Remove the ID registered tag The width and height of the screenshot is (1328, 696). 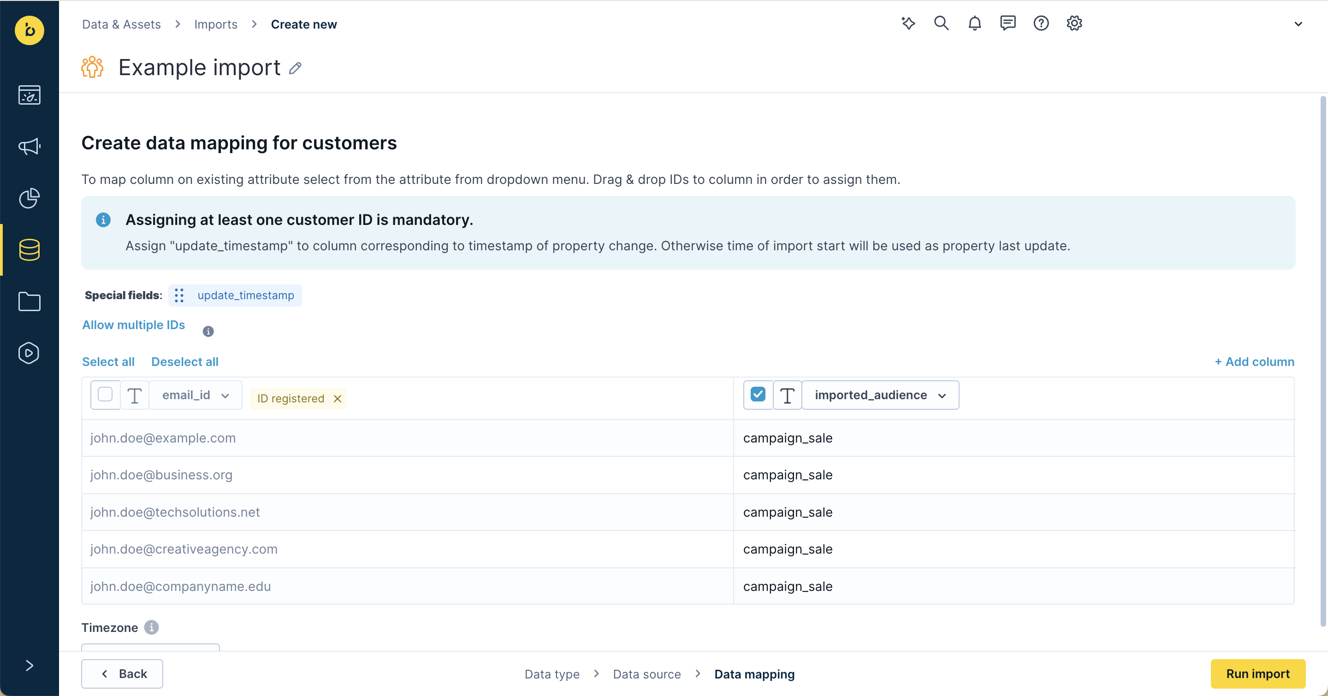(338, 399)
